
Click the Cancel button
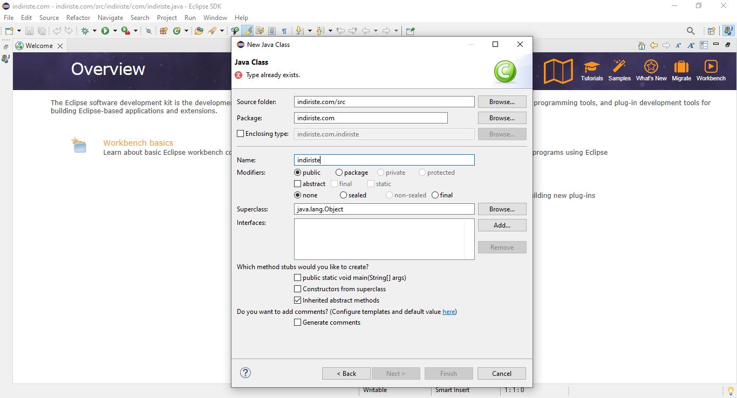(x=502, y=373)
